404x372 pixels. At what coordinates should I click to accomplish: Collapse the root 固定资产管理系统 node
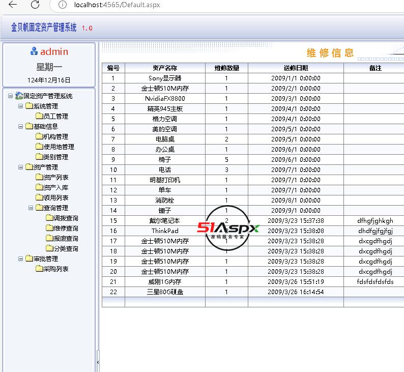pos(11,96)
